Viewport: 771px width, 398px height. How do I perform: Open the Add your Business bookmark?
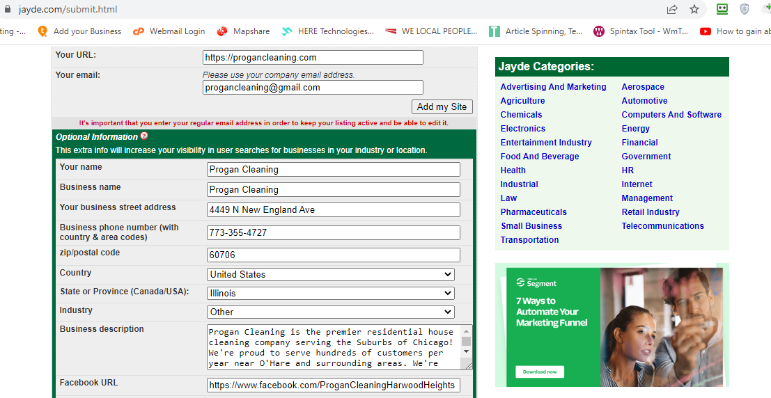[79, 31]
